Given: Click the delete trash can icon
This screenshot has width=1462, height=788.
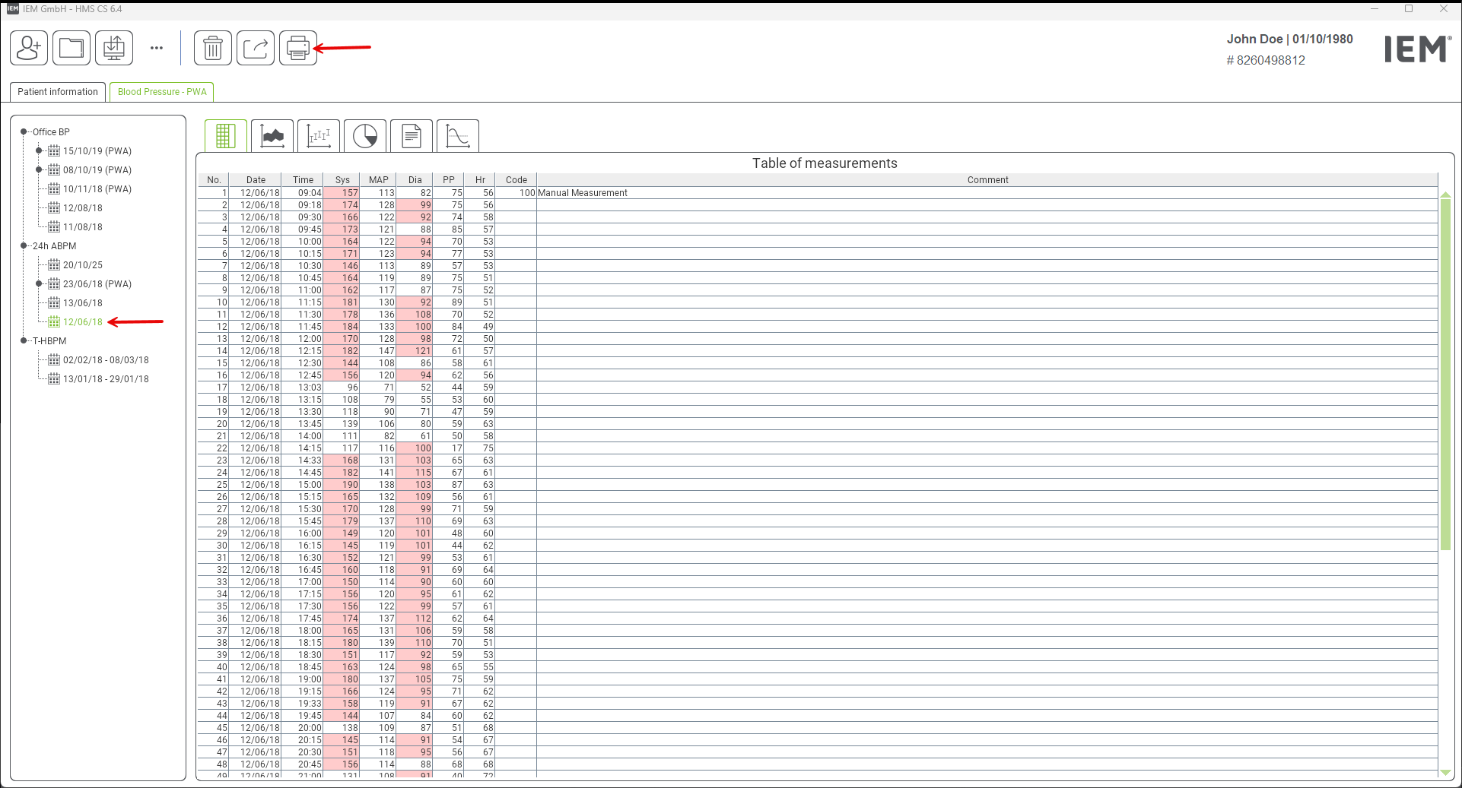Looking at the screenshot, I should tap(213, 49).
